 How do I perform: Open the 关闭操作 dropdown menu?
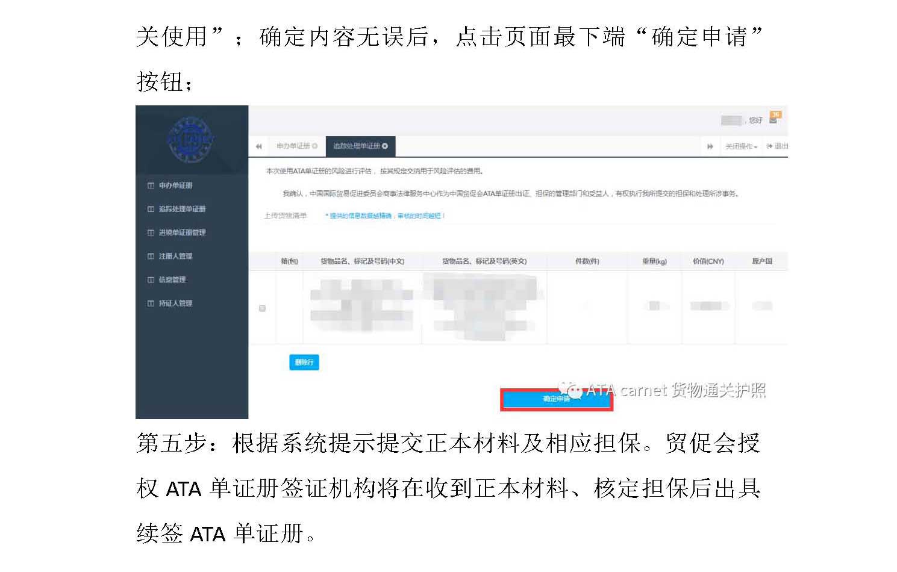click(x=741, y=146)
